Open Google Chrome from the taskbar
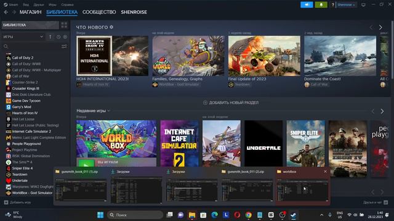The height and width of the screenshot is (221, 394). (x=249, y=215)
